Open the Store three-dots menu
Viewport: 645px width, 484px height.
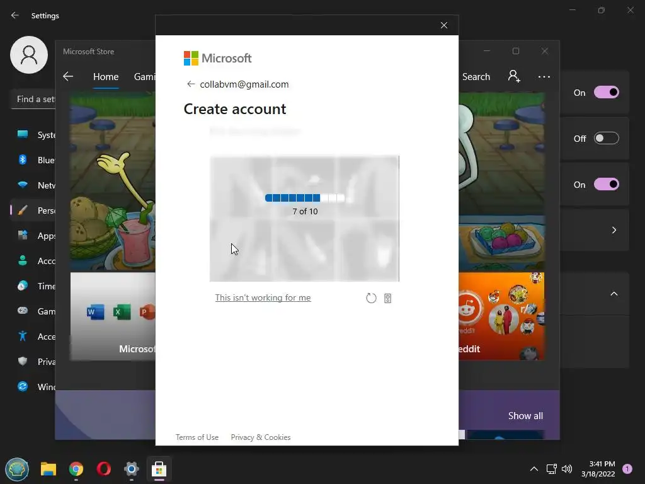click(544, 76)
